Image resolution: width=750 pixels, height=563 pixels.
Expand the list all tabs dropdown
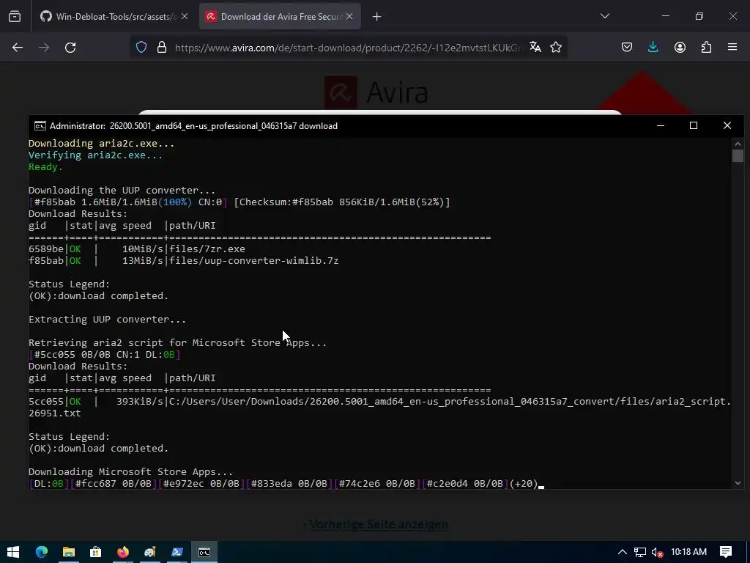[605, 16]
